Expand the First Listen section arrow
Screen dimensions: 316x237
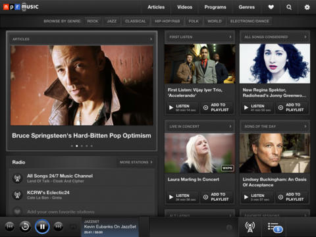tap(230, 37)
